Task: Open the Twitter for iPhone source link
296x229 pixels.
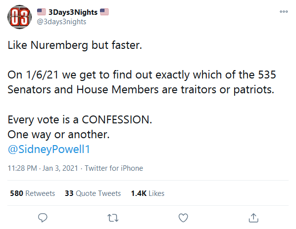Action: (114, 168)
